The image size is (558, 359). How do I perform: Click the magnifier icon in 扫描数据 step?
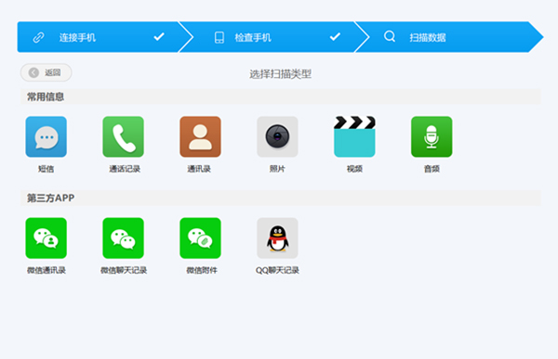click(x=390, y=36)
